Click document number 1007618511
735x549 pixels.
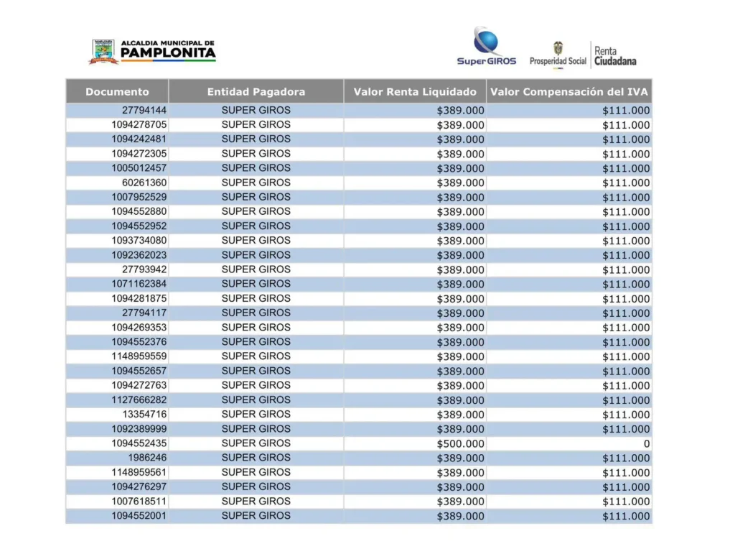[x=139, y=502]
